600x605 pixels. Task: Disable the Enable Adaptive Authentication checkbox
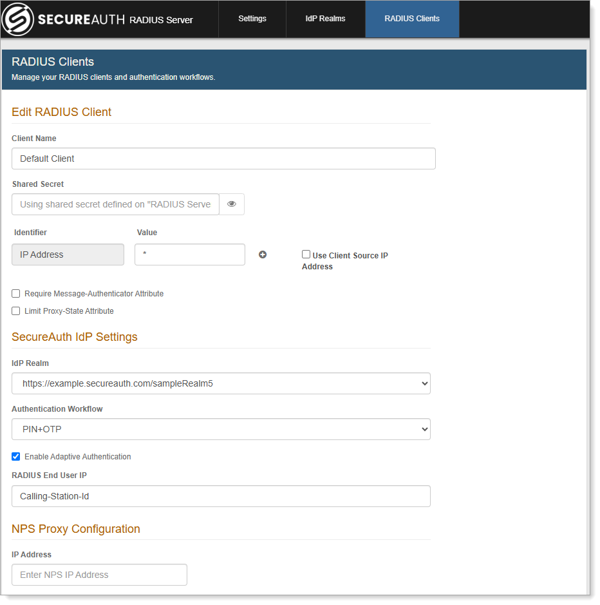coord(16,457)
